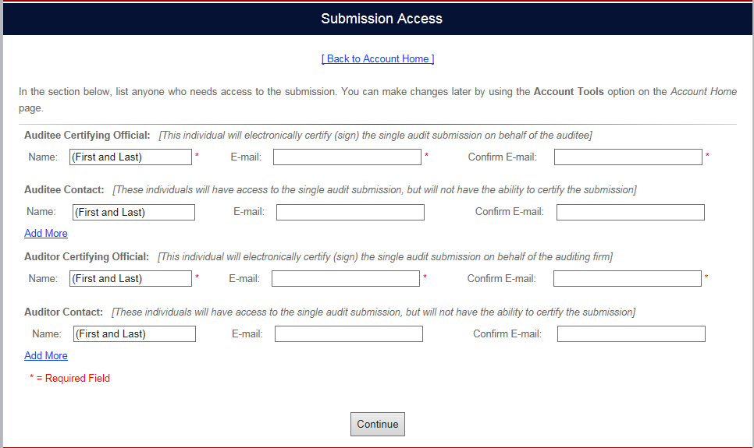This screenshot has height=448, width=754.
Task: Focus the Auditee Certifying Official E-mail field
Action: (x=347, y=157)
